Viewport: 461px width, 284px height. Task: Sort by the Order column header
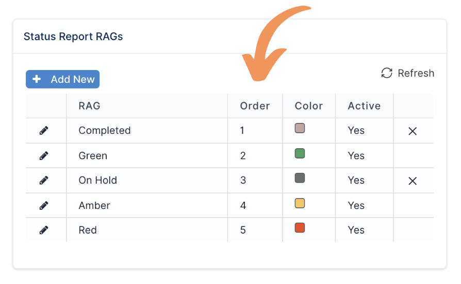(255, 106)
